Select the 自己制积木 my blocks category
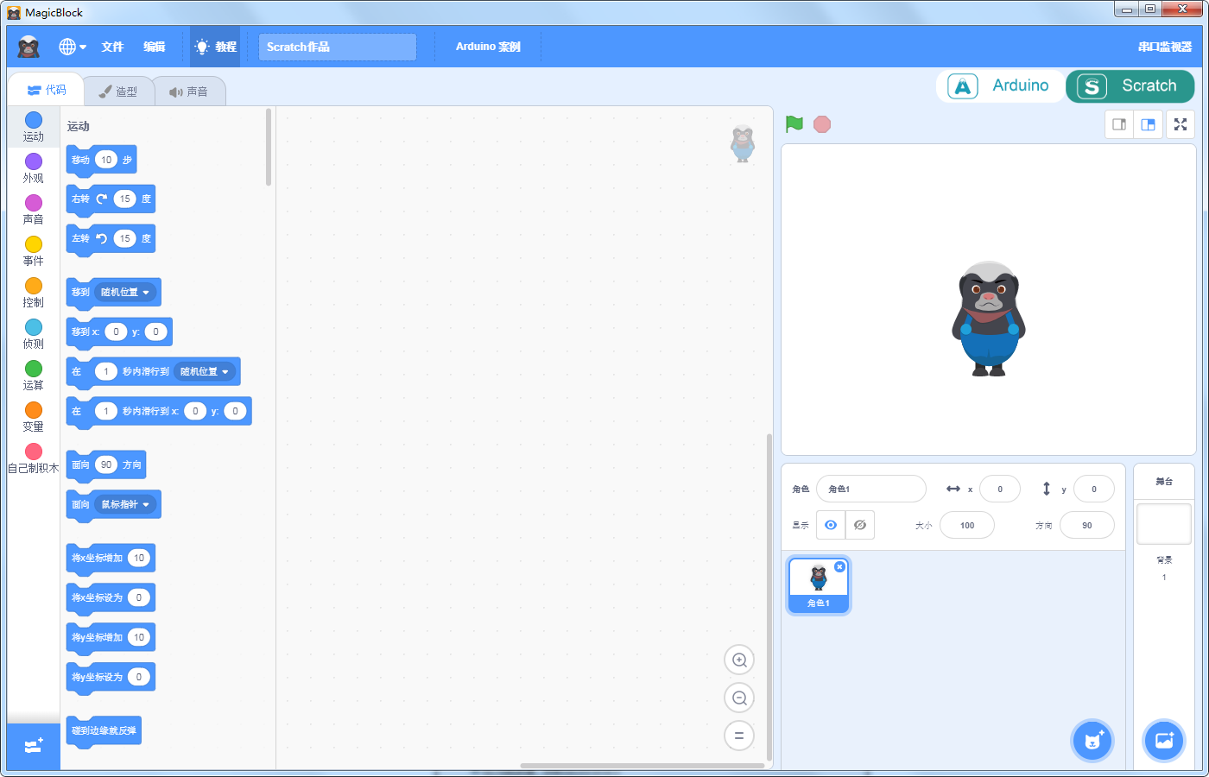The image size is (1209, 777). 34,458
